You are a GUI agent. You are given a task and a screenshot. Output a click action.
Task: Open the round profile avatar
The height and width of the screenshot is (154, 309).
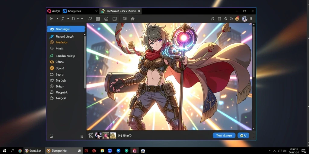point(244,19)
